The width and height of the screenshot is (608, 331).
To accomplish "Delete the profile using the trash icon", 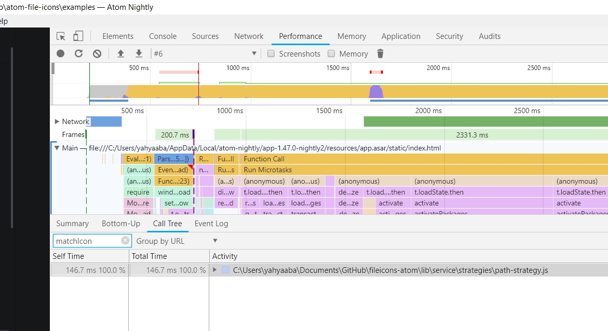I will [380, 53].
